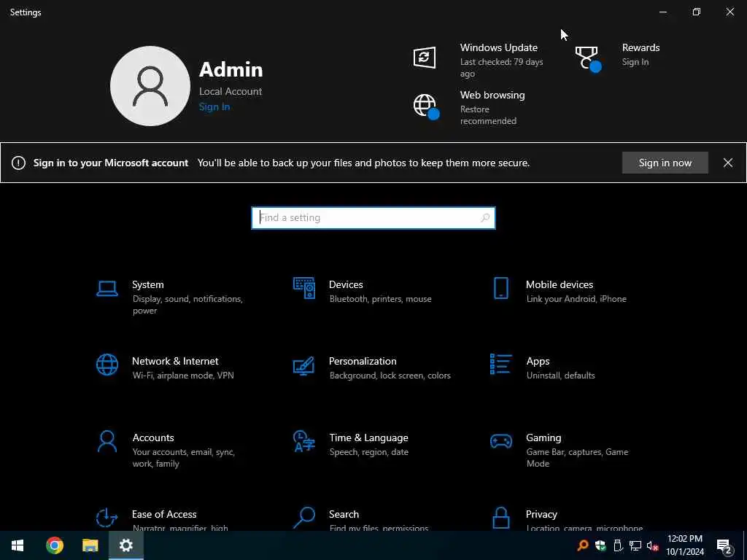Image resolution: width=747 pixels, height=560 pixels.
Task: Click 'Restore recommended' text
Action: click(488, 115)
